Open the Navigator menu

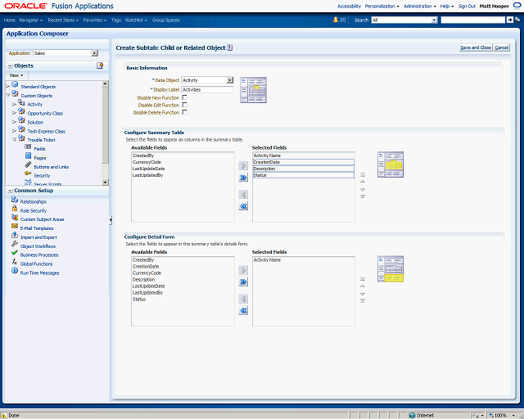[x=31, y=20]
